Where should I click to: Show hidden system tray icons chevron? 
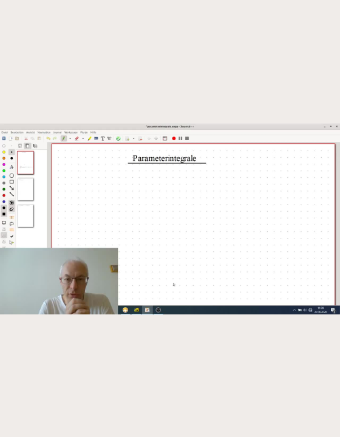(x=294, y=310)
